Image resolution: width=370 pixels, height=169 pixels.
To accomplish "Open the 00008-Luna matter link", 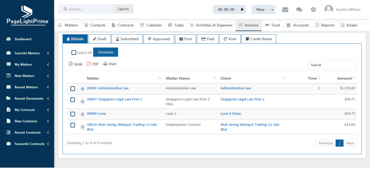I will coord(96,114).
